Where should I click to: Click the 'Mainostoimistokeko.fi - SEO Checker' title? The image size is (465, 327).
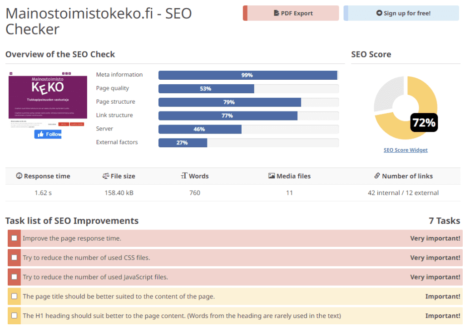pos(99,21)
